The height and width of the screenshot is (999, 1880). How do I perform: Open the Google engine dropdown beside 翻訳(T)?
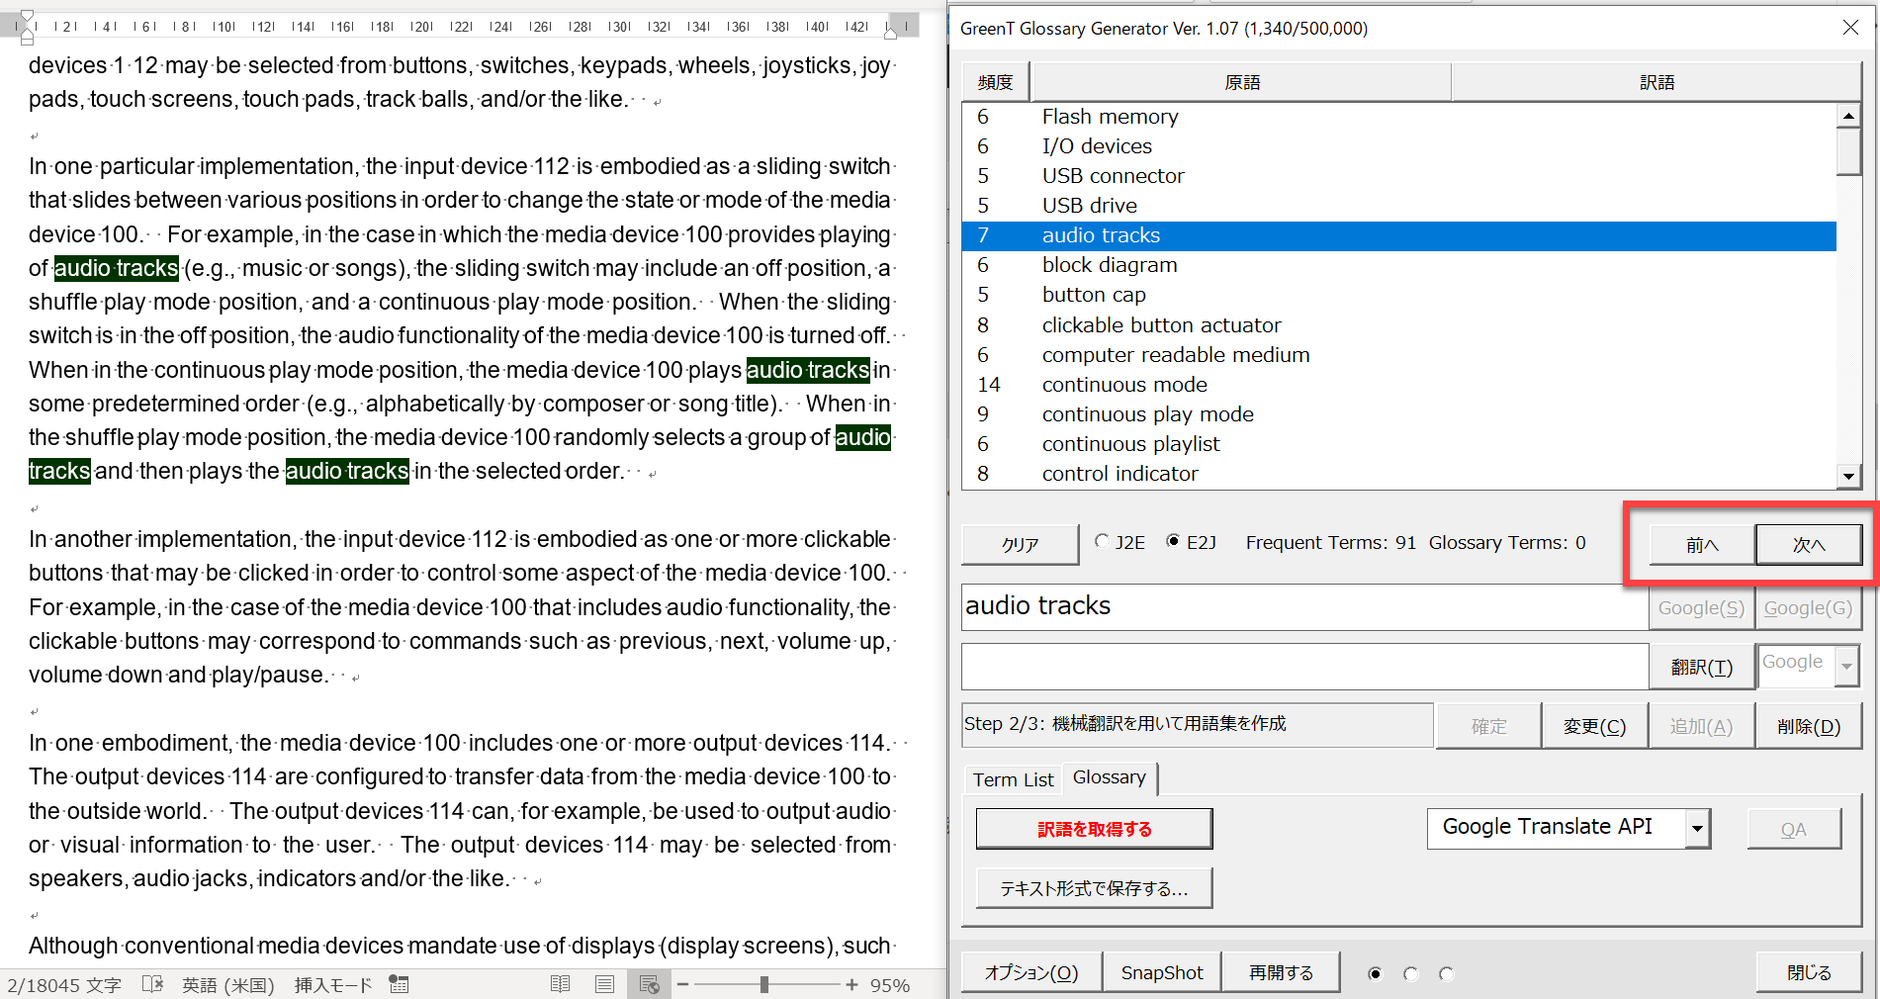point(1846,666)
